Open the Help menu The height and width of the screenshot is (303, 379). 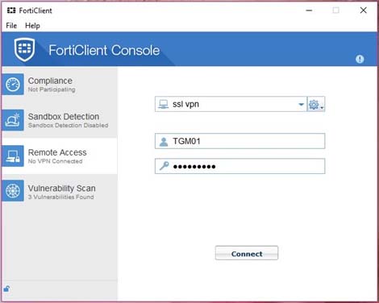pos(32,26)
